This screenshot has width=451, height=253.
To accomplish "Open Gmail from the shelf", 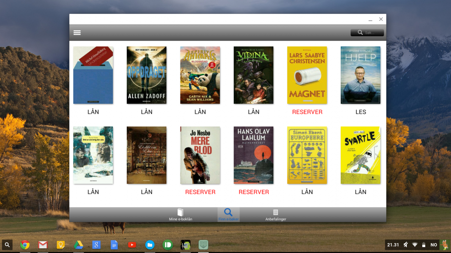I will pos(43,245).
